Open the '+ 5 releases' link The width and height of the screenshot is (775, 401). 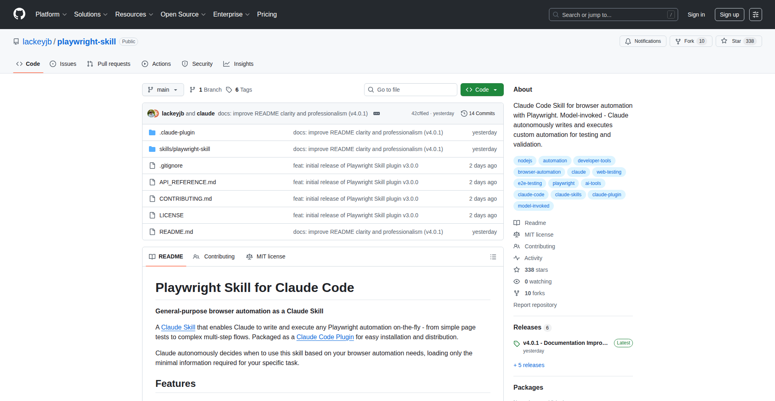click(x=529, y=365)
